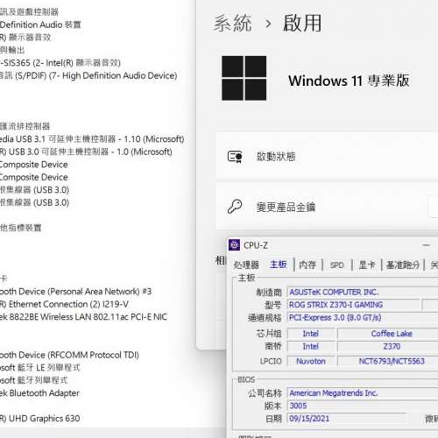Select UHD Graphics 630 in Device Manager
Screen dimensions: 438x438
tap(40, 419)
